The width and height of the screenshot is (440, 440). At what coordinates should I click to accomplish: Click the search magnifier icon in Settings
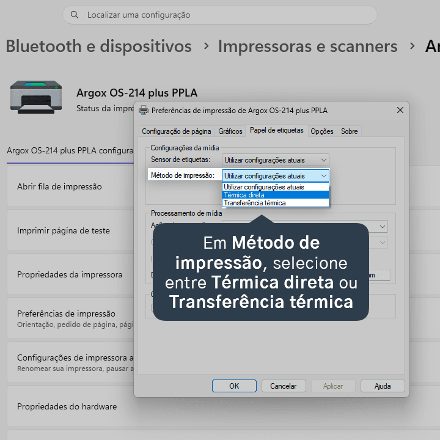point(75,15)
